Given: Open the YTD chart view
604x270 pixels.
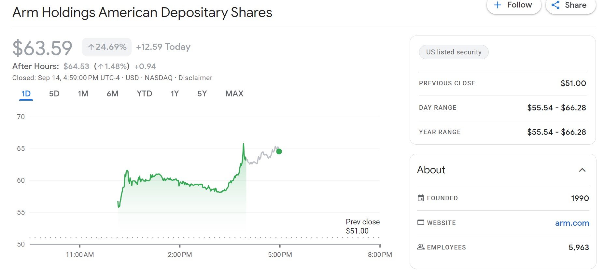Looking at the screenshot, I should [x=144, y=93].
